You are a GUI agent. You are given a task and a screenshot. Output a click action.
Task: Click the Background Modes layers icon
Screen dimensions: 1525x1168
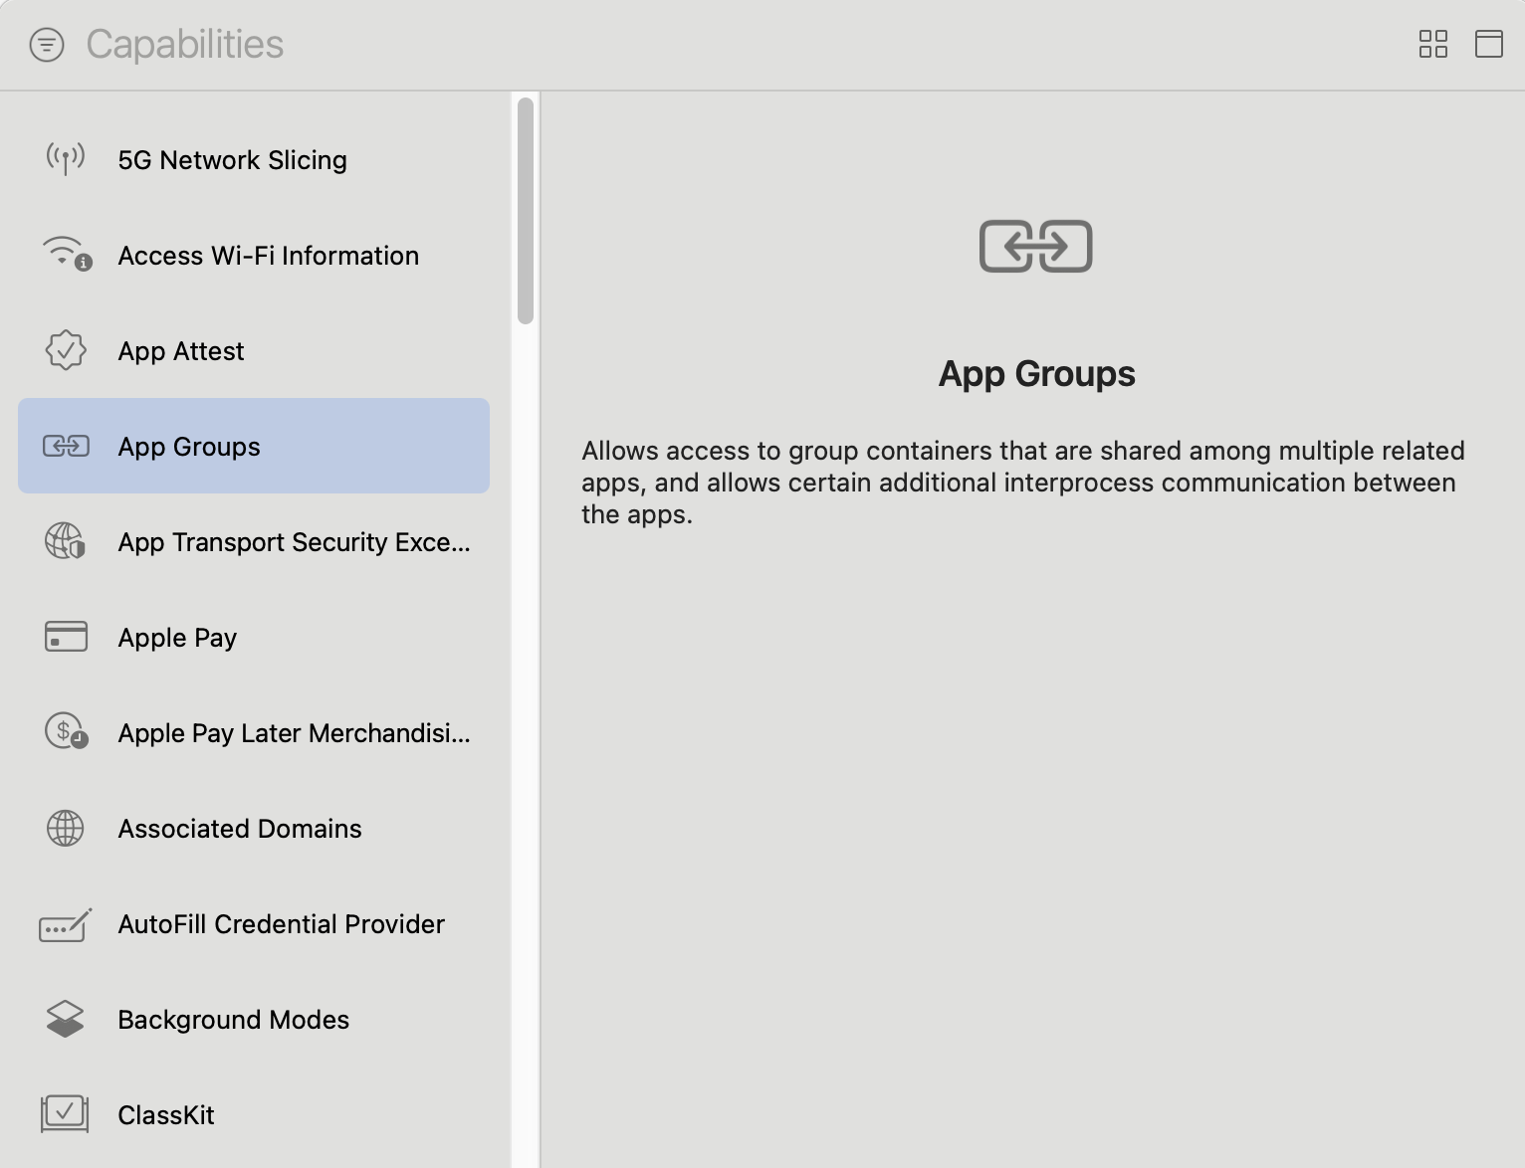(x=66, y=1019)
